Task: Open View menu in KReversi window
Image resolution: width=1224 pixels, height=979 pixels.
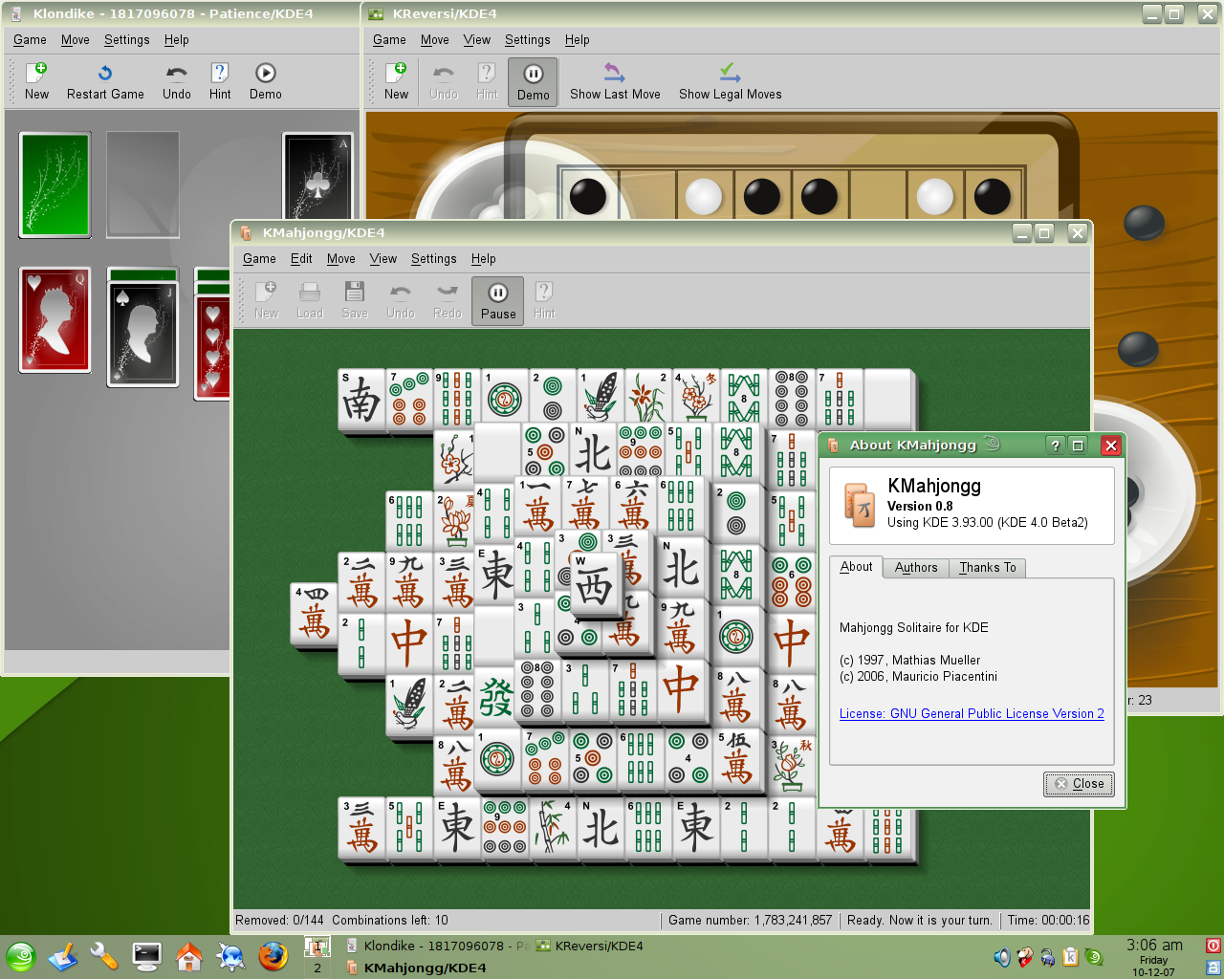Action: click(x=476, y=40)
